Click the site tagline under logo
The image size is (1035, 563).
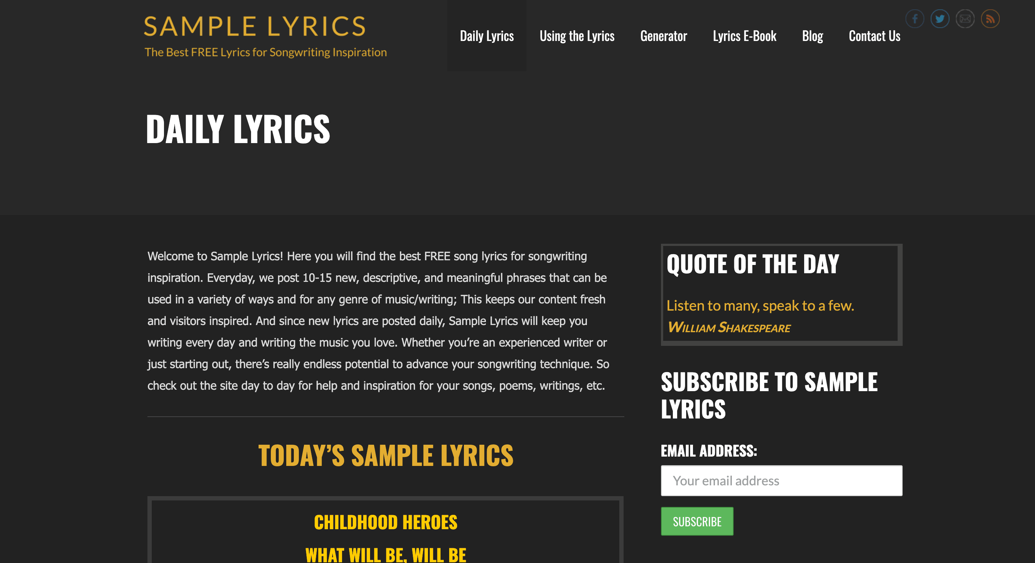pyautogui.click(x=265, y=52)
